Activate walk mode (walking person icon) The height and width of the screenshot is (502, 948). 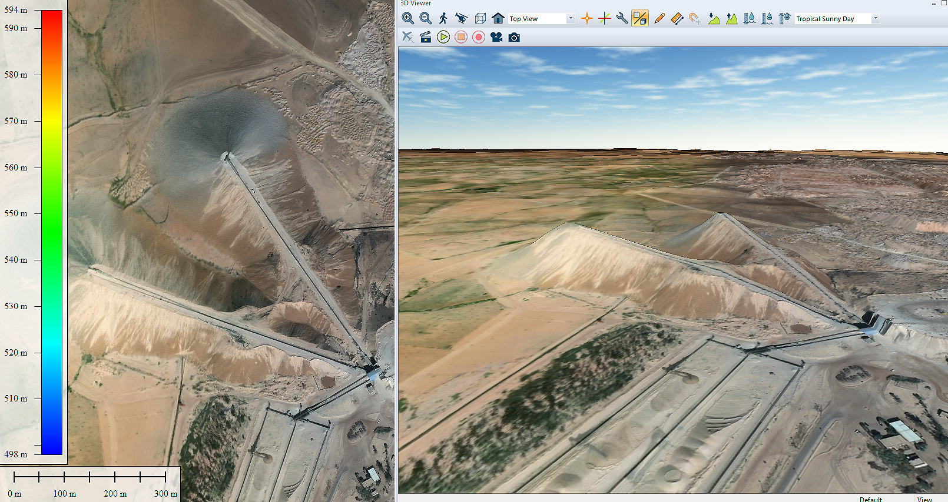tap(443, 19)
